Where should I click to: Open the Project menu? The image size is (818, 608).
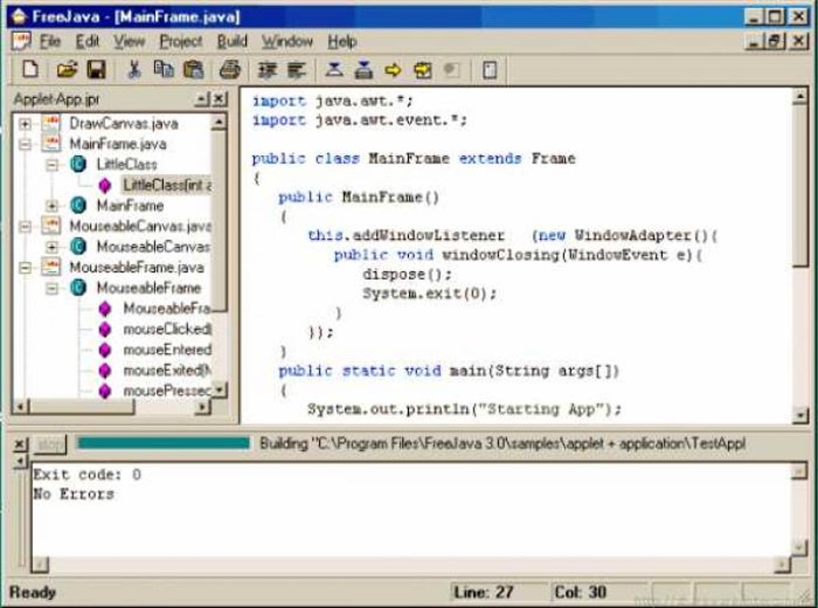coord(180,41)
